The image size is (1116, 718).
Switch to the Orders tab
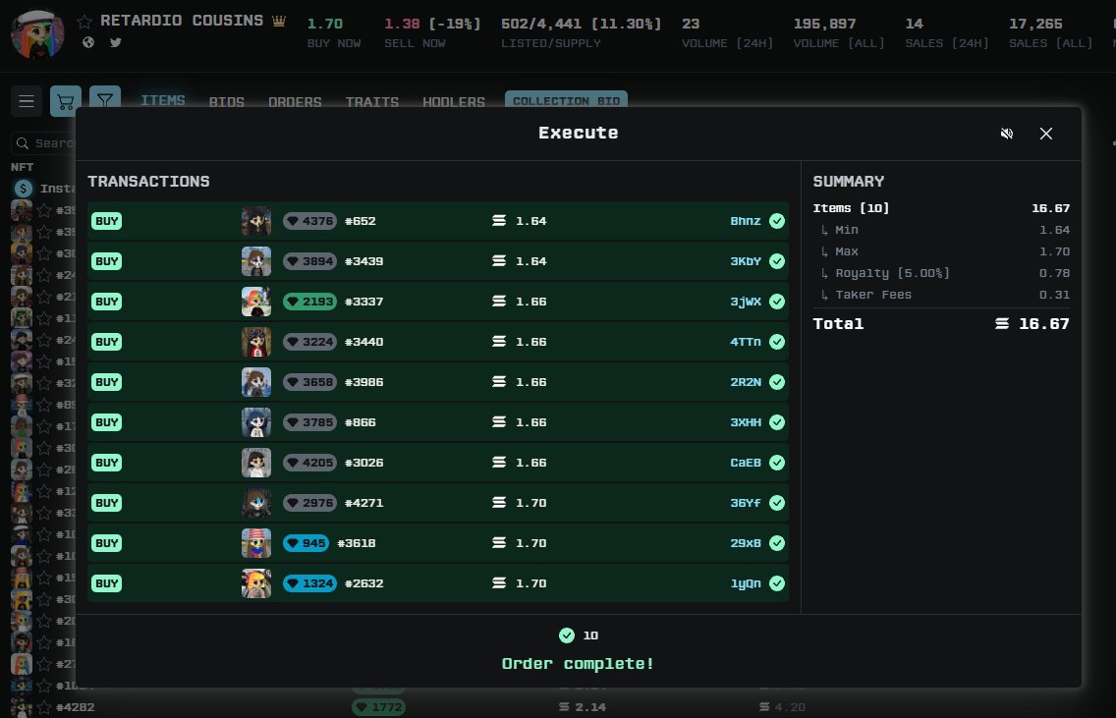coord(295,102)
